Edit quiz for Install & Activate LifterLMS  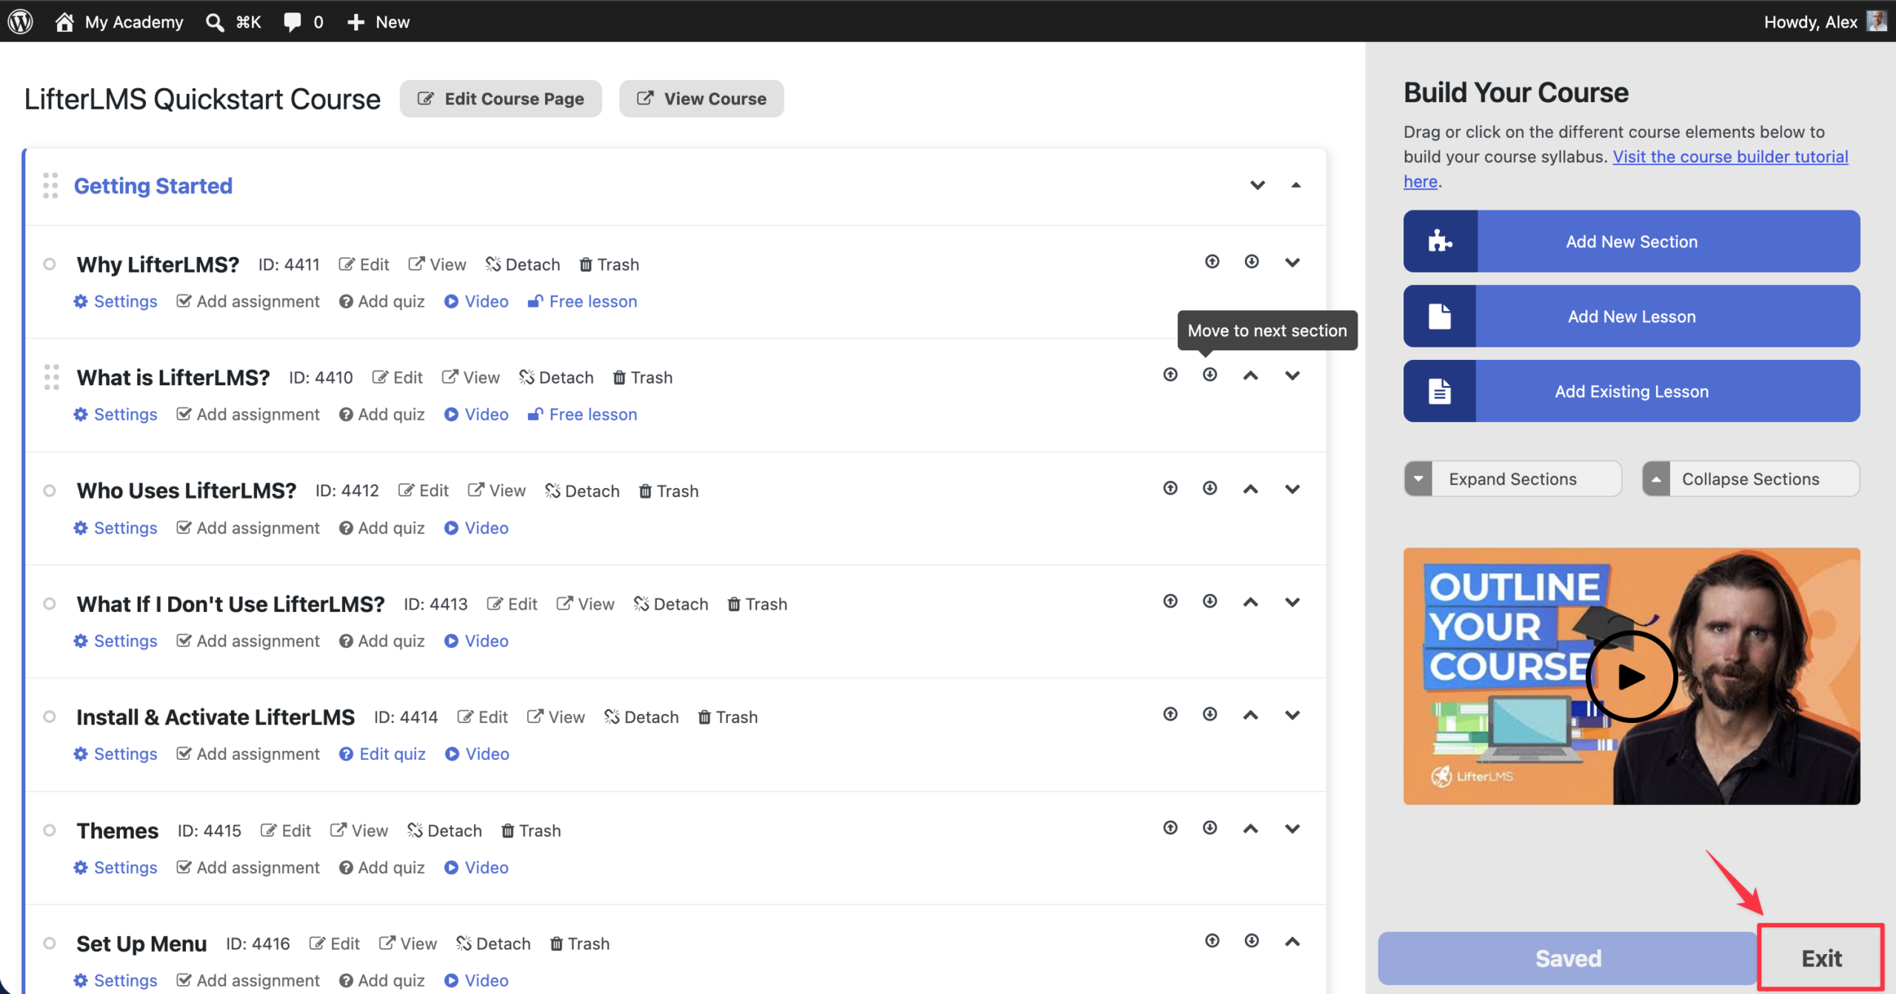tap(382, 754)
